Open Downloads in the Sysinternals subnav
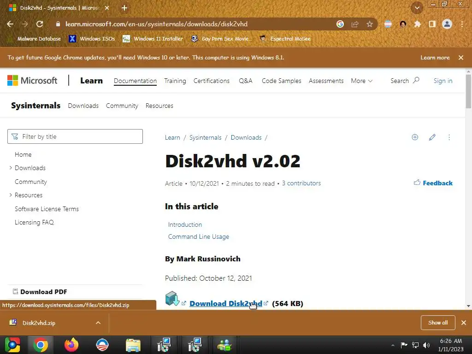 [83, 106]
